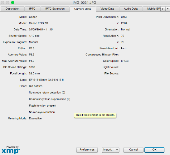Click the Camera Data tab
170x155 pixels.
(x=83, y=9)
